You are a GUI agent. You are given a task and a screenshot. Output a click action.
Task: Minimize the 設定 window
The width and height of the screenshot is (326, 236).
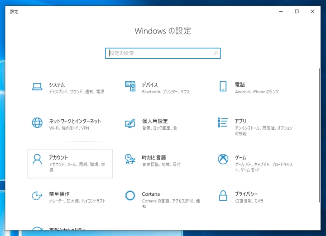point(281,11)
